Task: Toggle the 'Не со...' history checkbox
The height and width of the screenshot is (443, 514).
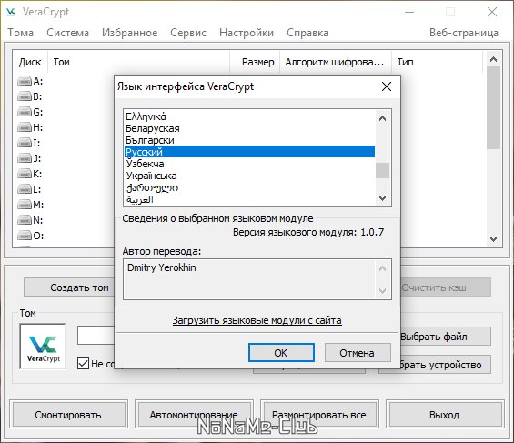Action: click(x=83, y=363)
